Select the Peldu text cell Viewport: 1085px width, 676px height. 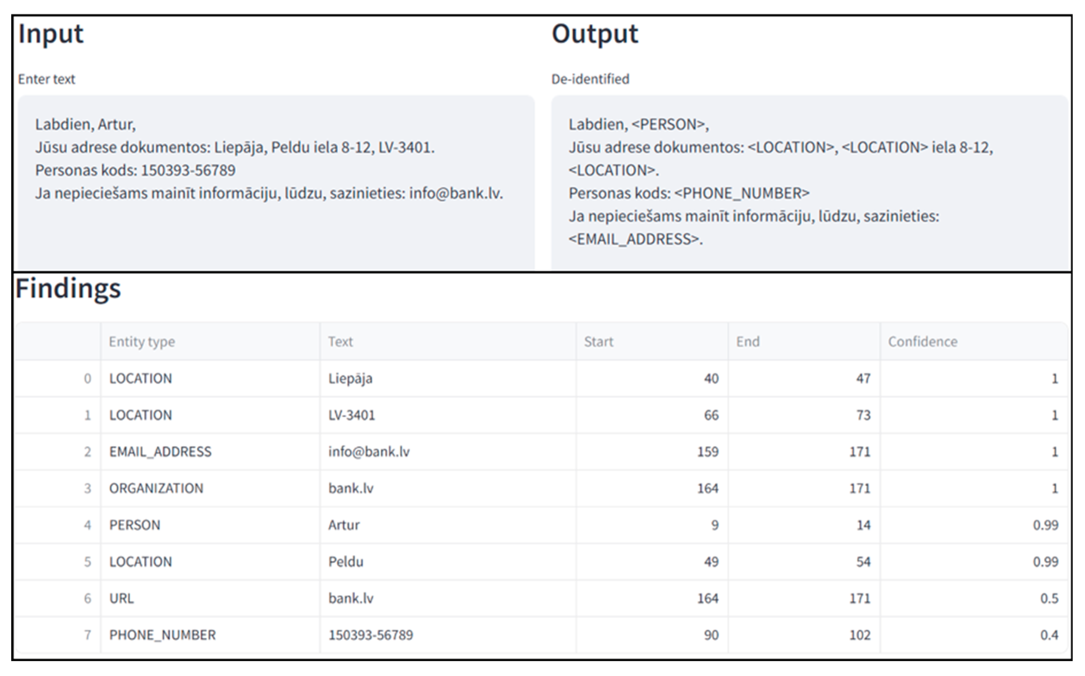tap(448, 562)
